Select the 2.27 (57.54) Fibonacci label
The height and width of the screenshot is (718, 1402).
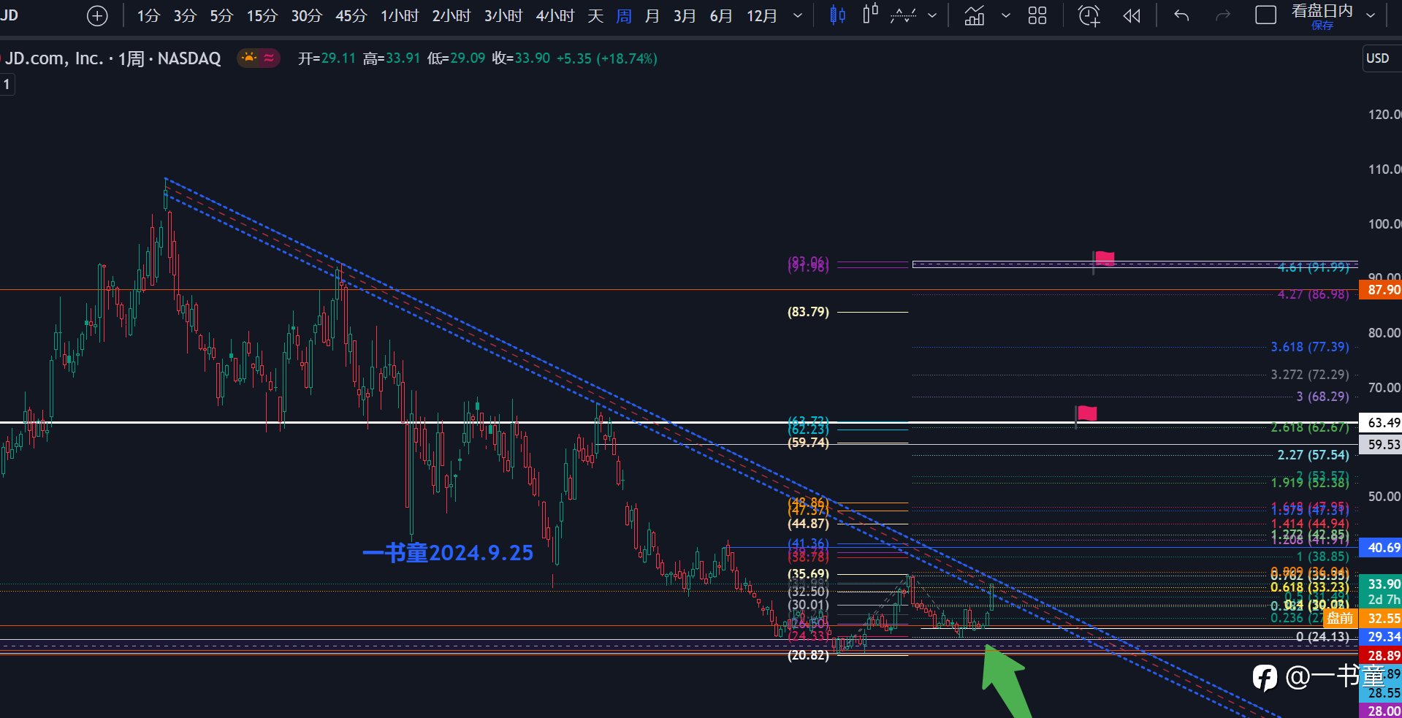[1313, 455]
